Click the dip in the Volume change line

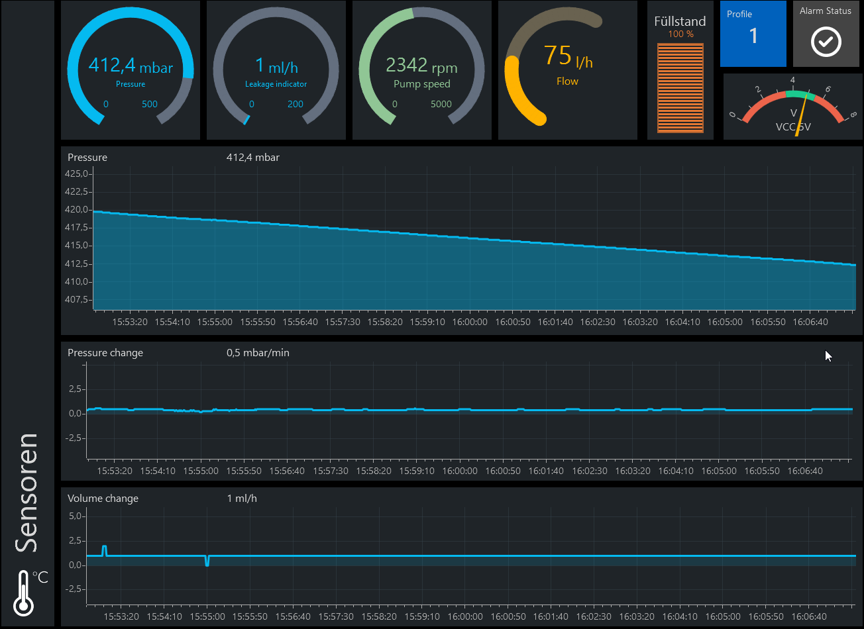tap(207, 563)
